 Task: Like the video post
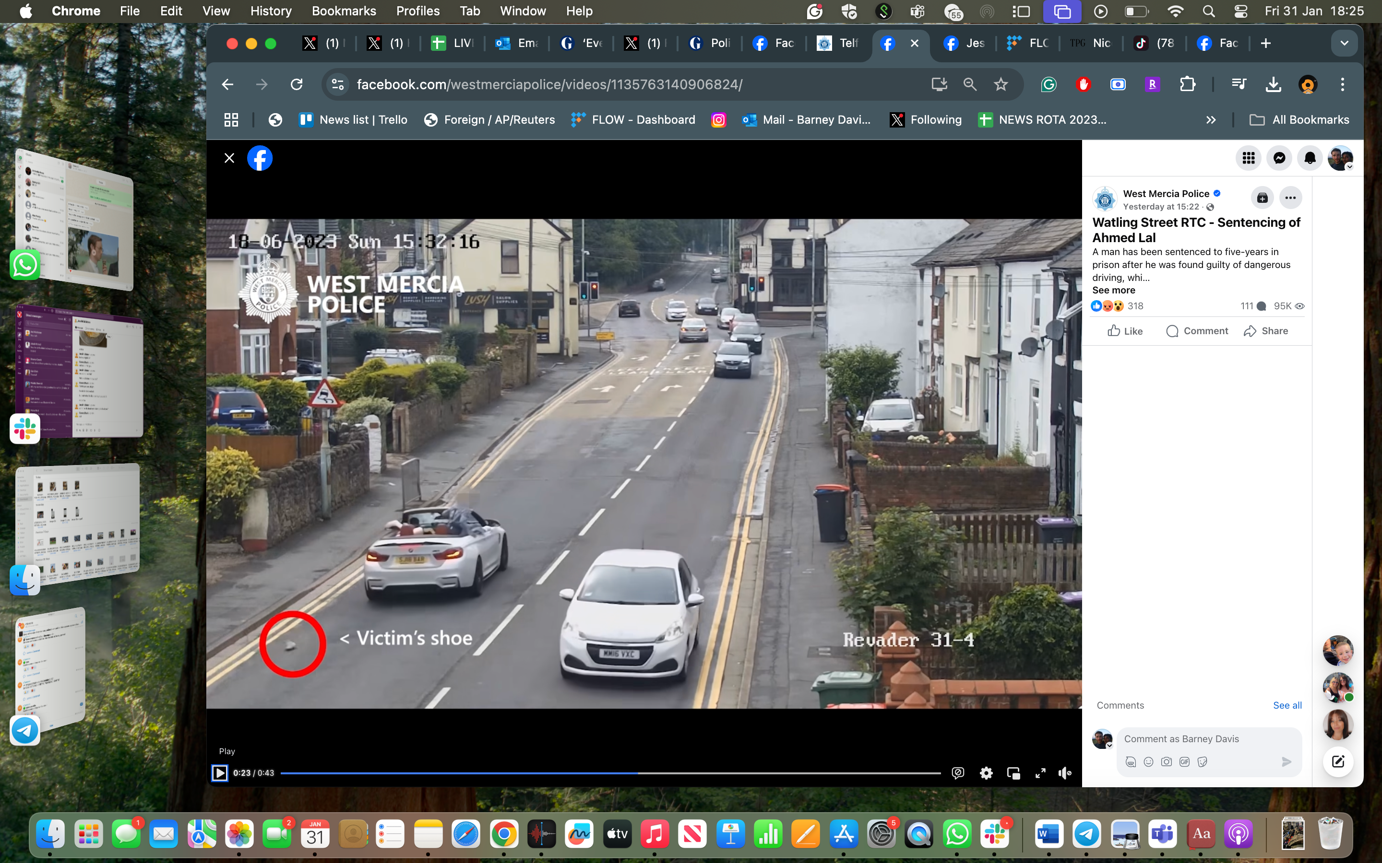1125,331
